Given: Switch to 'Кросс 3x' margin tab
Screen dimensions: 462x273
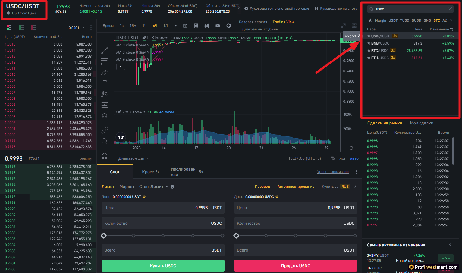Looking at the screenshot, I should coord(151,172).
